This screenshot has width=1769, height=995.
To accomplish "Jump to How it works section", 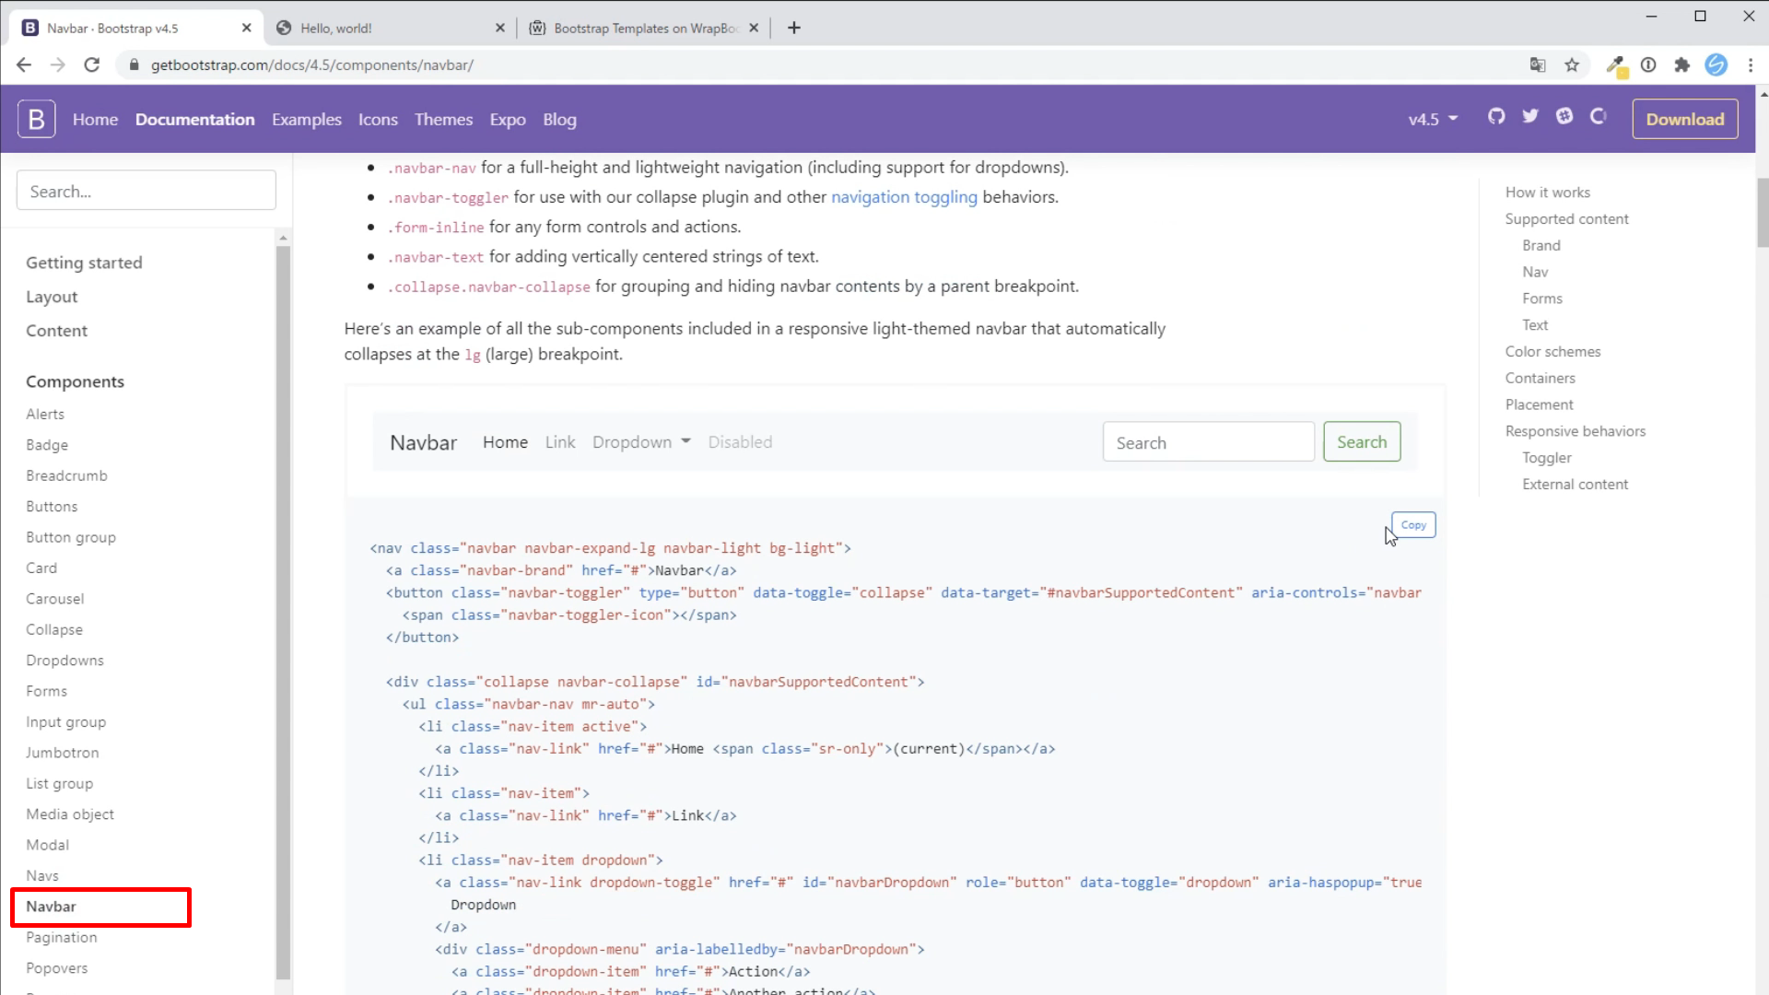I will point(1547,193).
